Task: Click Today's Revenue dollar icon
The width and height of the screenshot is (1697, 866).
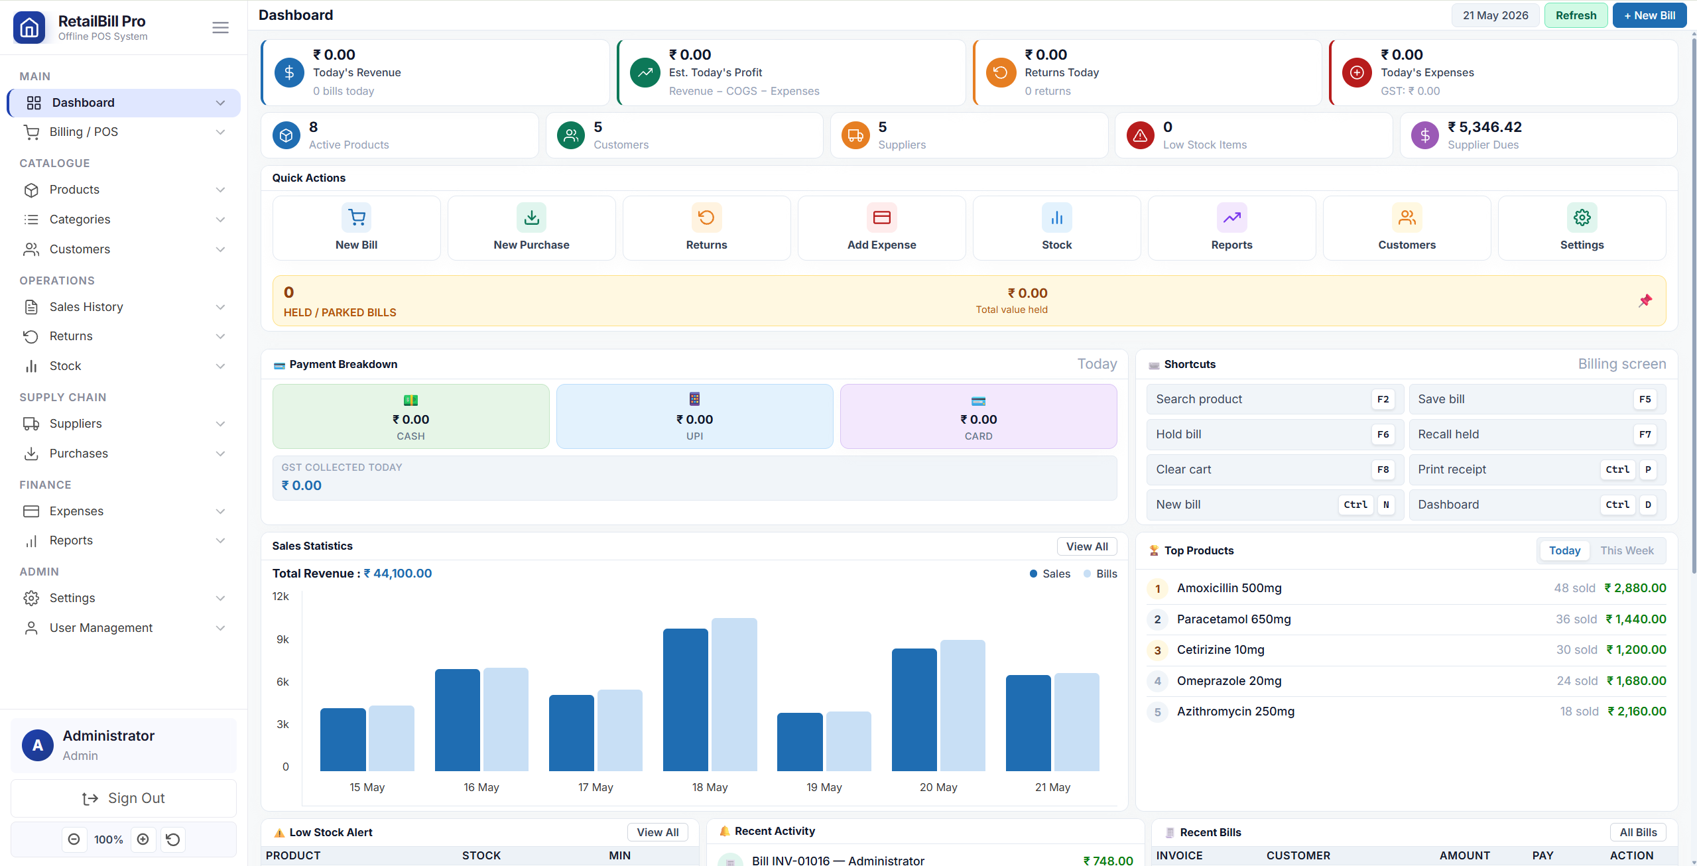Action: coord(289,72)
